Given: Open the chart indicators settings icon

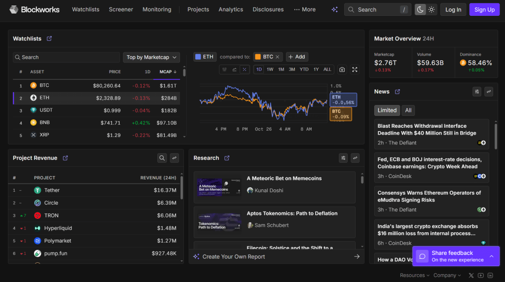Looking at the screenshot, I should tap(224, 70).
